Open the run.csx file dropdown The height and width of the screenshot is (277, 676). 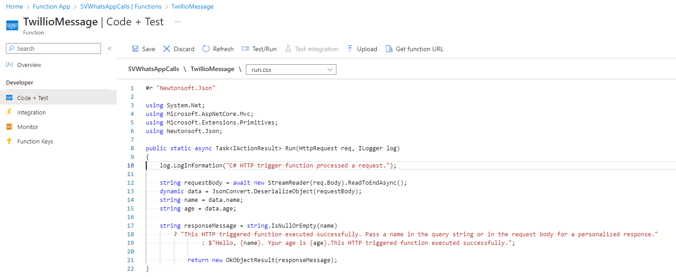click(291, 70)
